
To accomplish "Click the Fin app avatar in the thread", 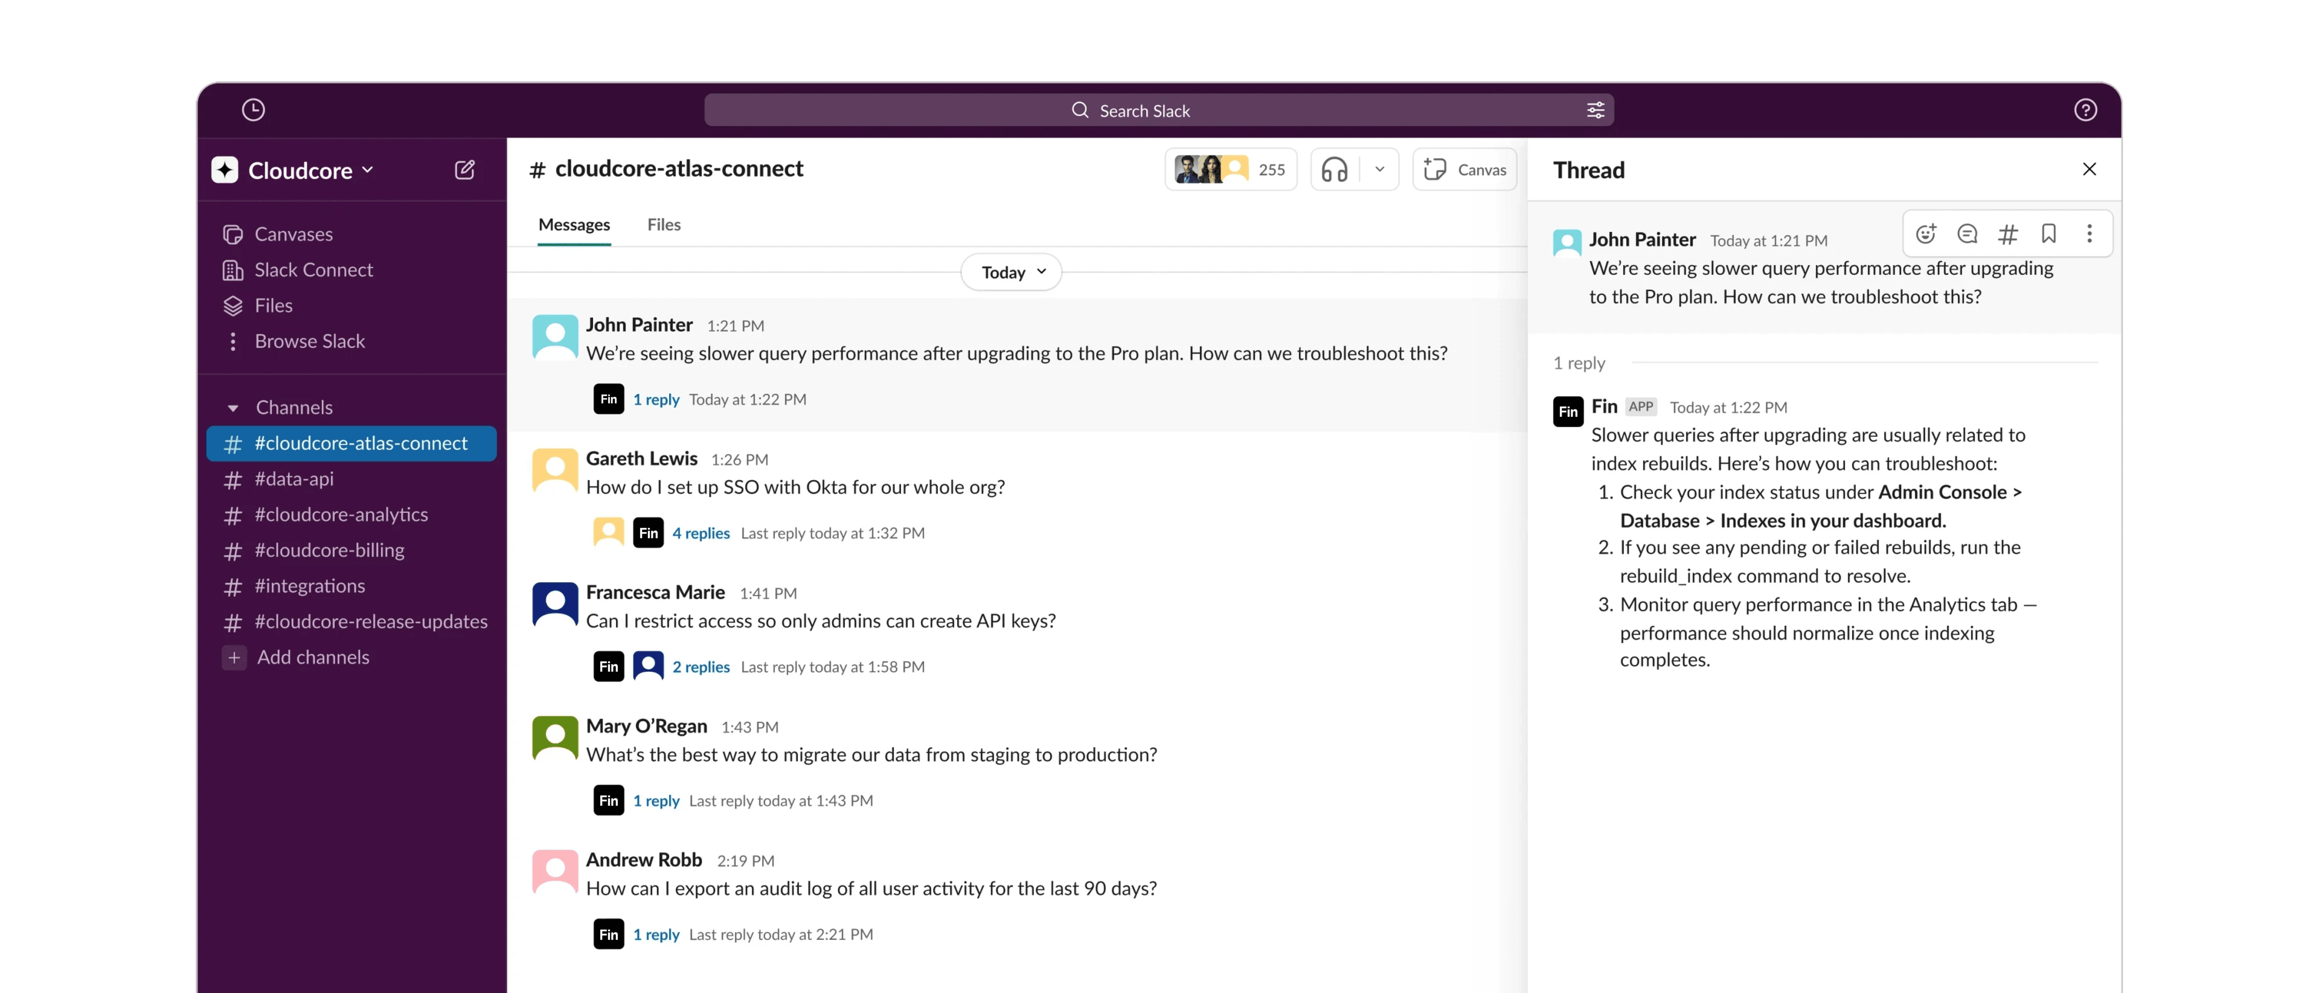I will [x=1568, y=411].
